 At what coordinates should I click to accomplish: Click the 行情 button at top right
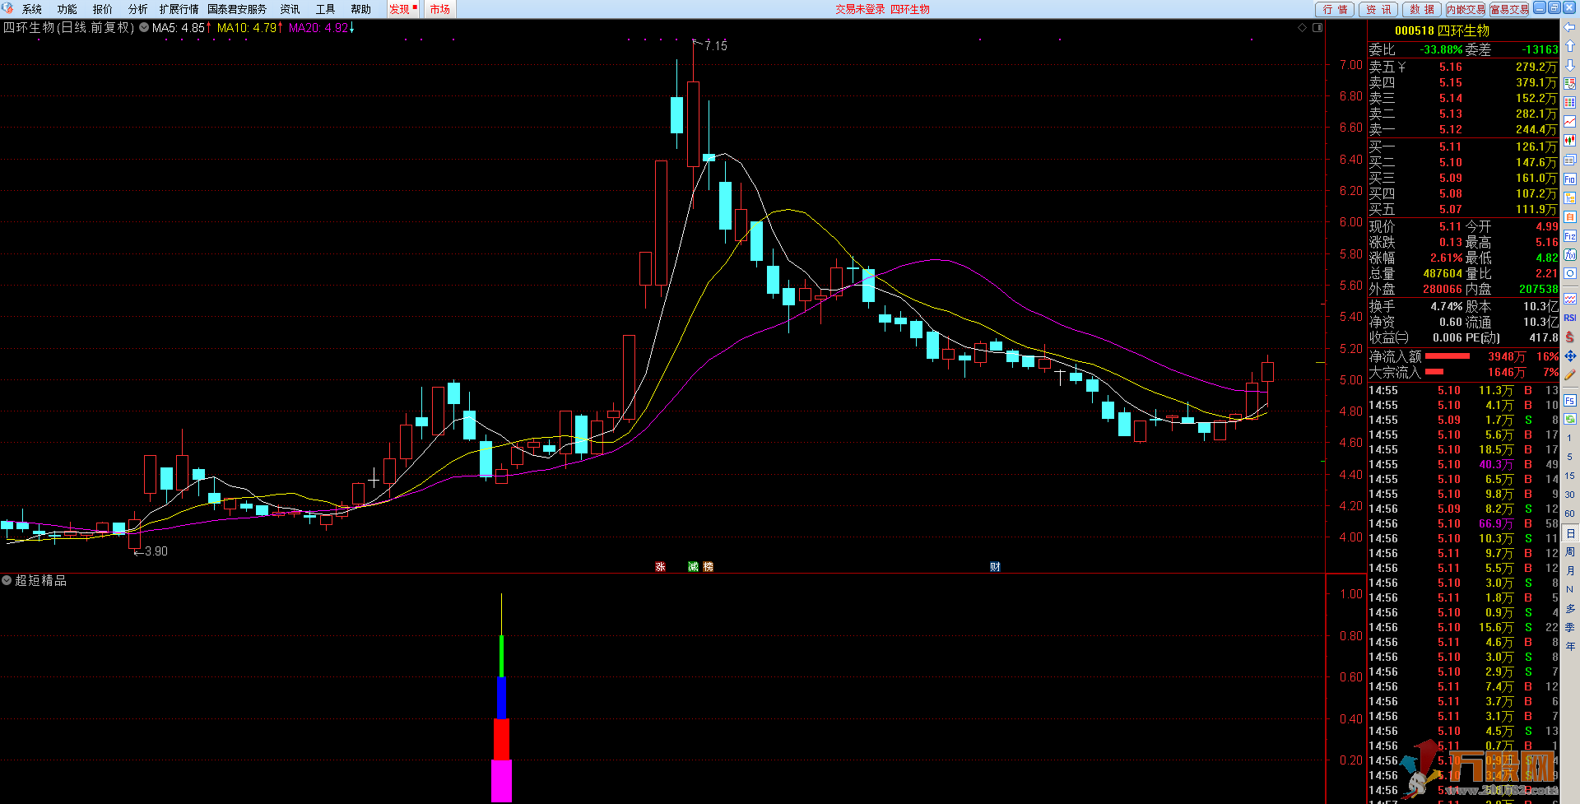coord(1335,9)
